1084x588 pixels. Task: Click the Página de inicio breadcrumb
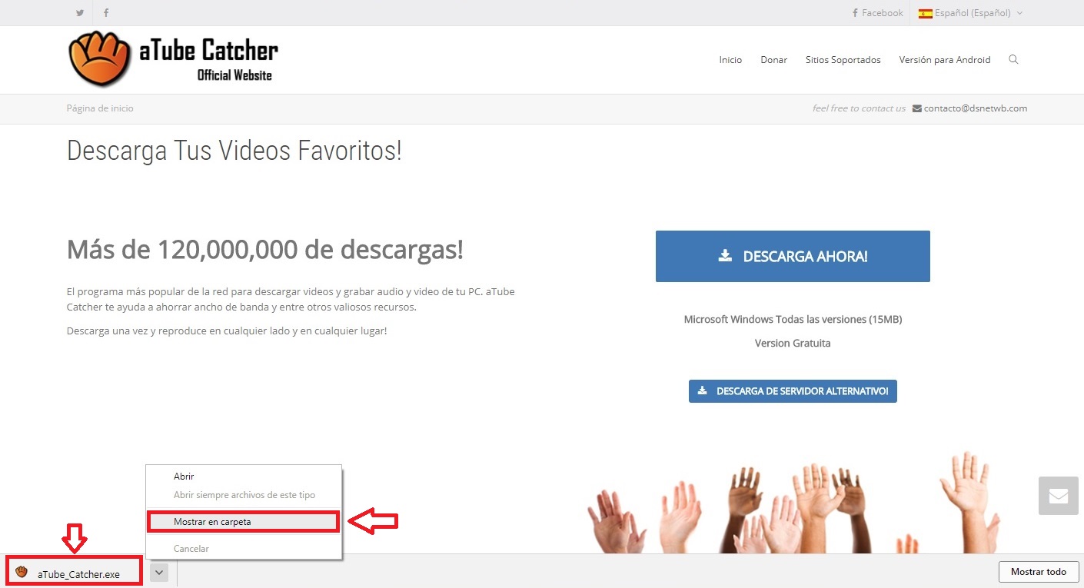click(x=100, y=108)
